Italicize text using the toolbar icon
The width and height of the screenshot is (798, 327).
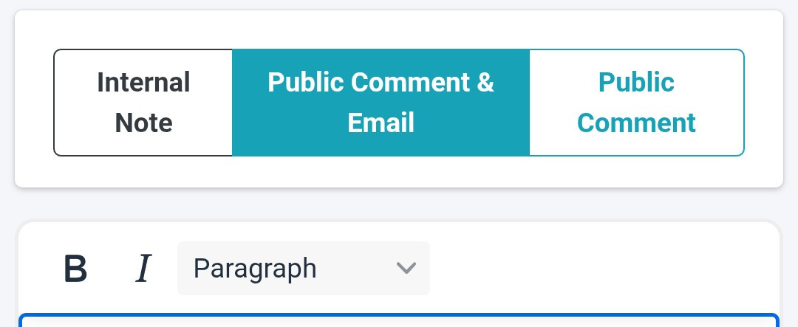tap(143, 269)
